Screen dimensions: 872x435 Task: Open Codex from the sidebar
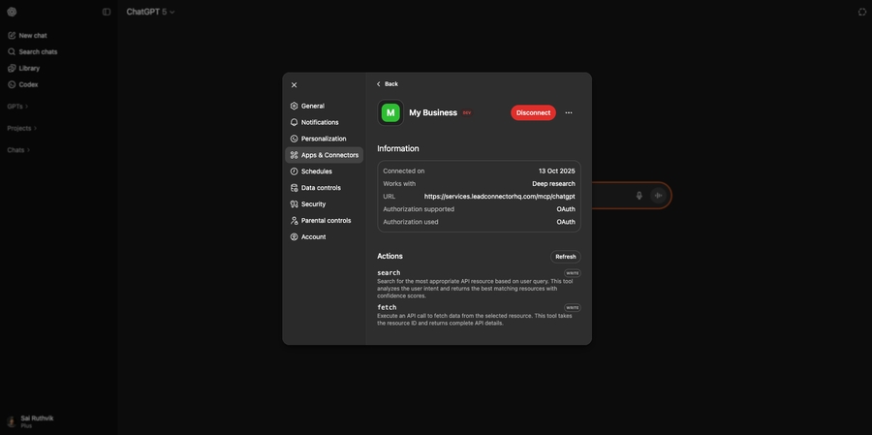pos(28,84)
